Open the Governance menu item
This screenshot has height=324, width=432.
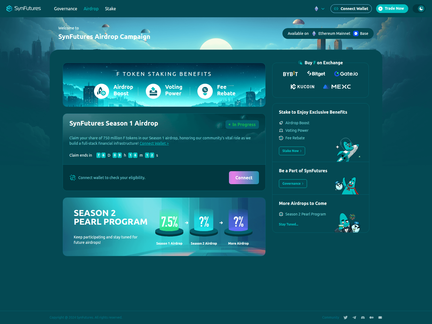(66, 9)
